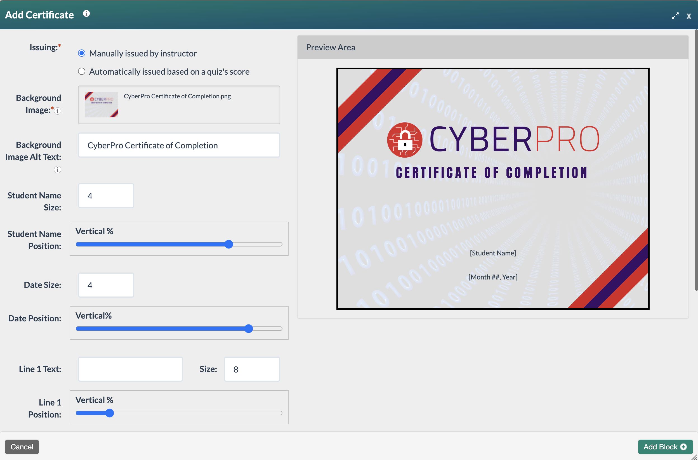Select Manually issued by instructor
Image resolution: width=698 pixels, height=460 pixels.
point(82,53)
